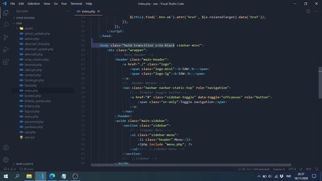Open the Selection menu

pyautogui.click(x=34, y=4)
